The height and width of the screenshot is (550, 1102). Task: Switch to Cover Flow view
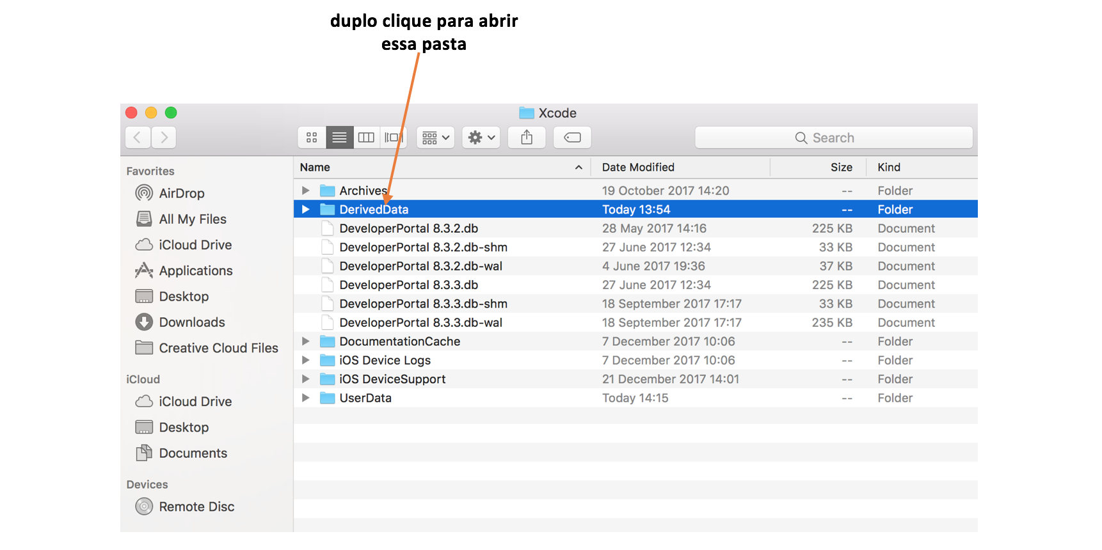tap(393, 137)
